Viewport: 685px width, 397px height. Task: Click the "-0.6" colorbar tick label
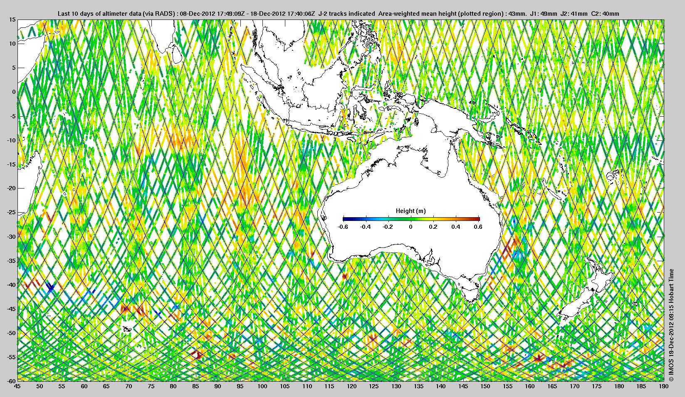point(343,227)
